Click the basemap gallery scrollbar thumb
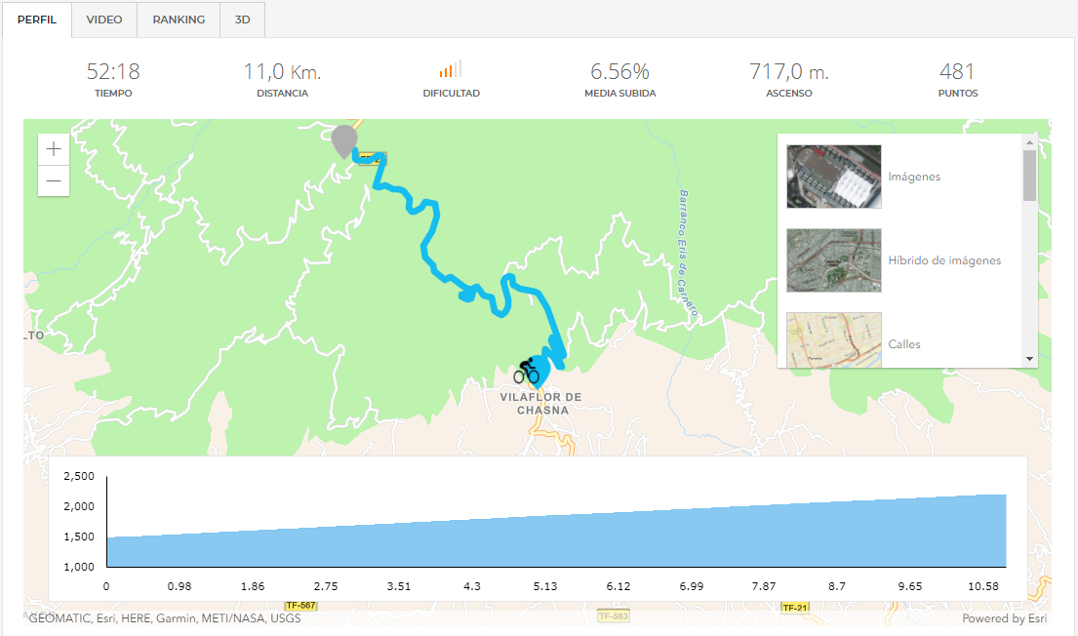The width and height of the screenshot is (1078, 636). pyautogui.click(x=1029, y=176)
